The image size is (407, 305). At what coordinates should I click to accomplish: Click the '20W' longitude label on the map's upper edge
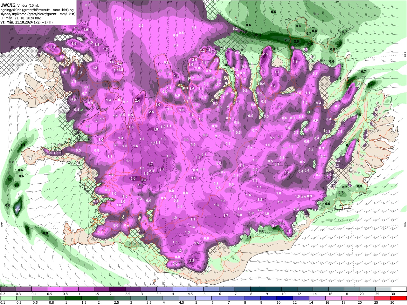(169, 2)
